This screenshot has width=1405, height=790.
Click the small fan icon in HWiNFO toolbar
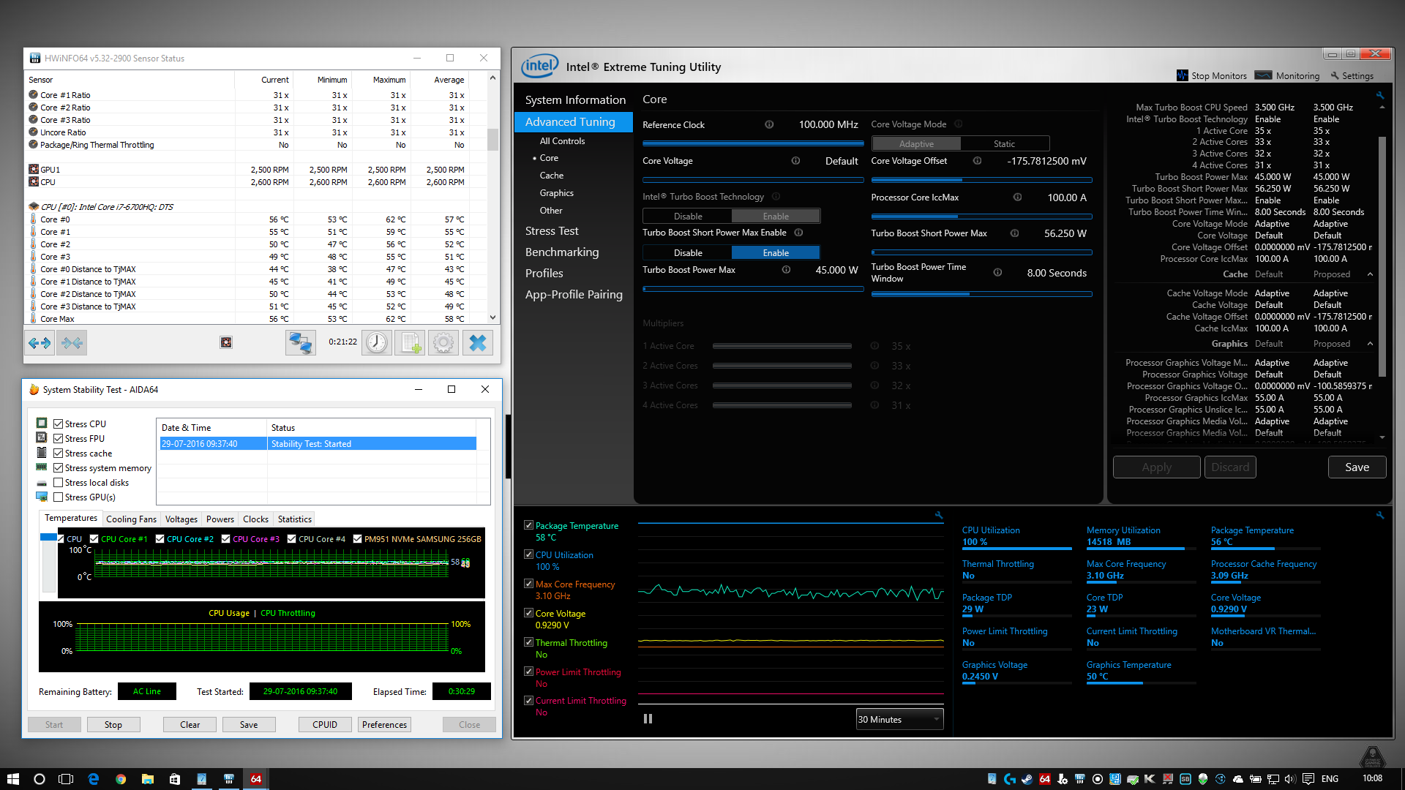pyautogui.click(x=226, y=342)
